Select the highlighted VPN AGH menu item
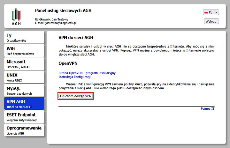Image resolution: width=230 pixels, height=148 pixels. click(24, 103)
